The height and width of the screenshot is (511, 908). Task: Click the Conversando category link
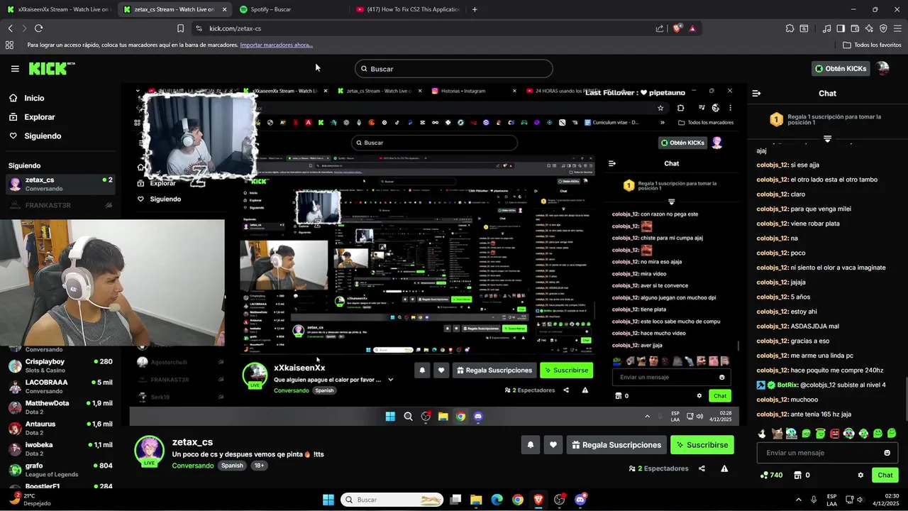pyautogui.click(x=193, y=466)
